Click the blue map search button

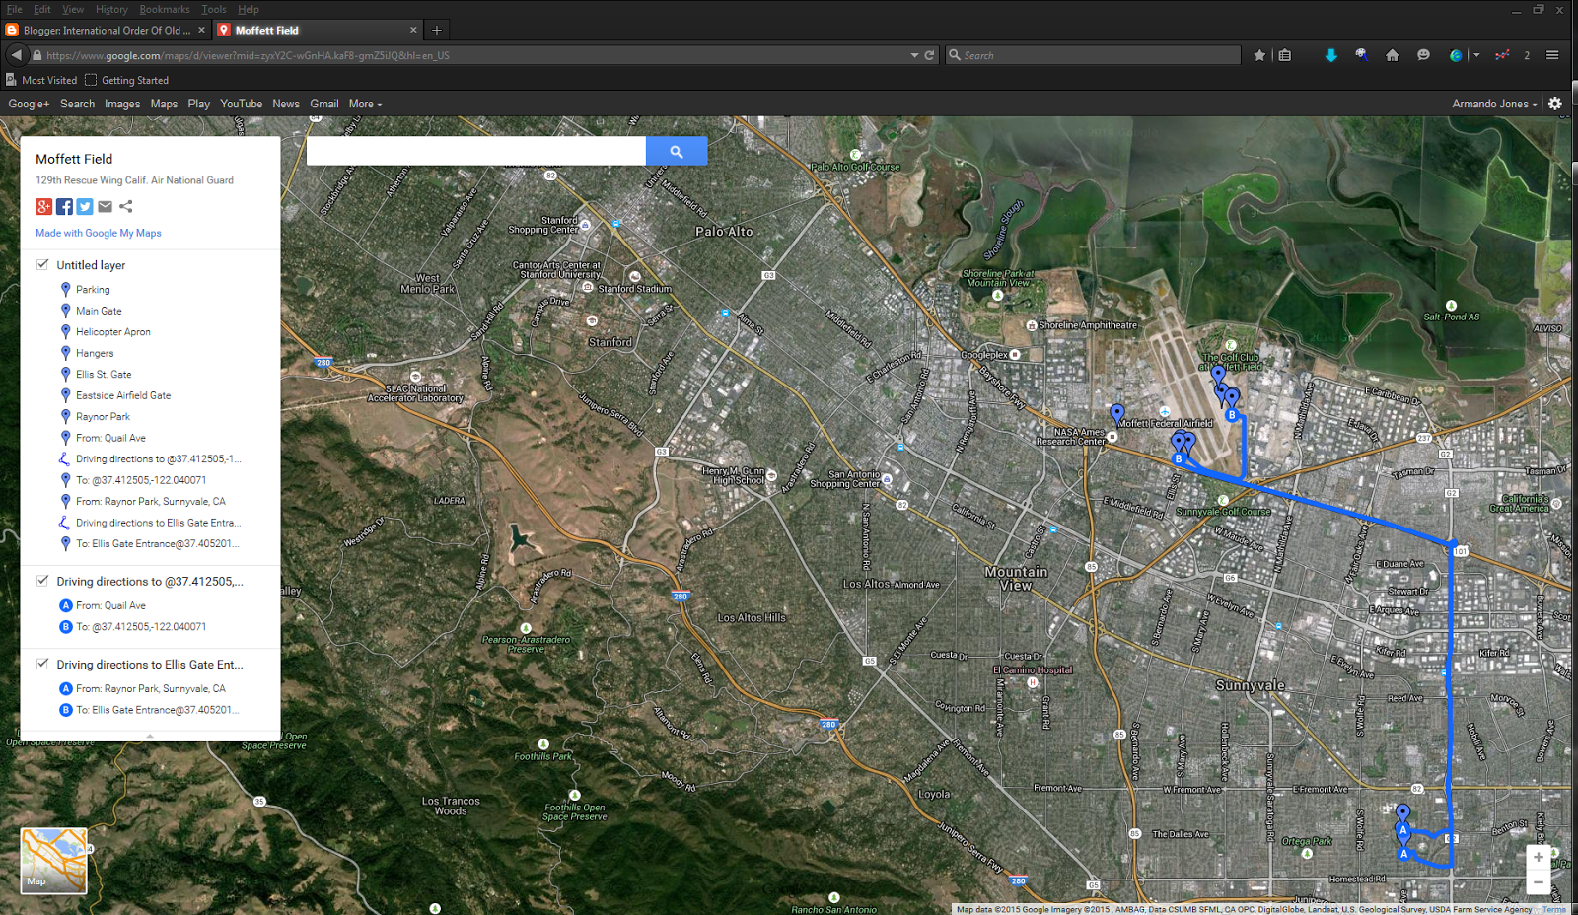click(677, 151)
